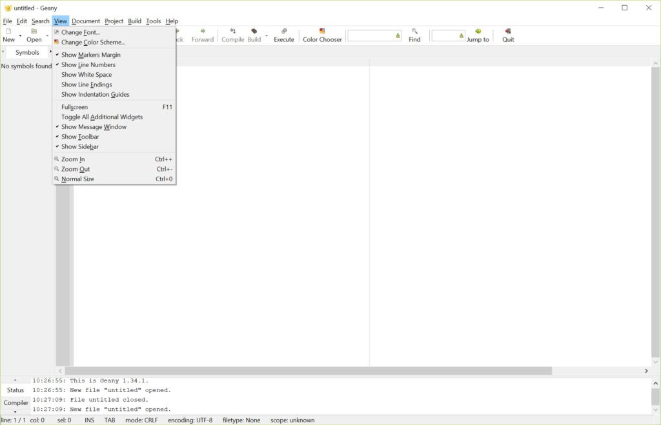Click the Open file toolbar icon

click(x=34, y=31)
